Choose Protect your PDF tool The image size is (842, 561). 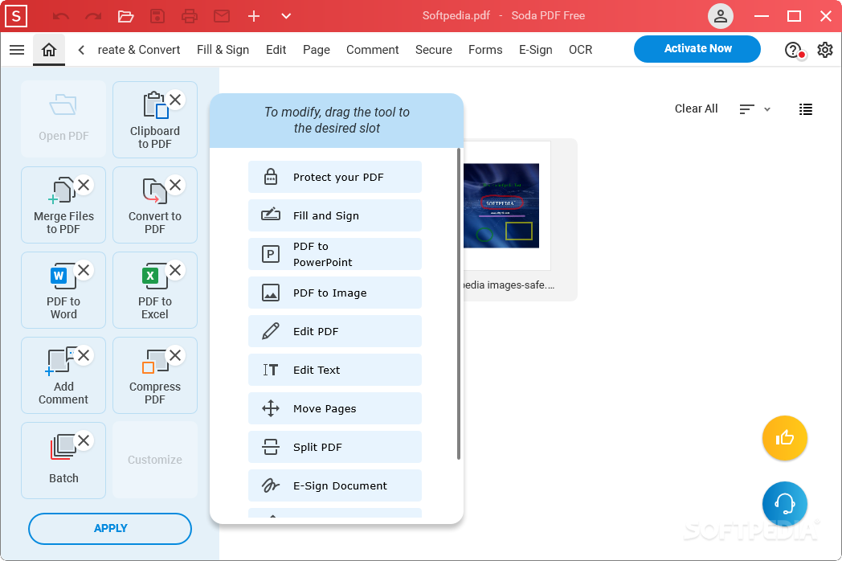tap(335, 177)
